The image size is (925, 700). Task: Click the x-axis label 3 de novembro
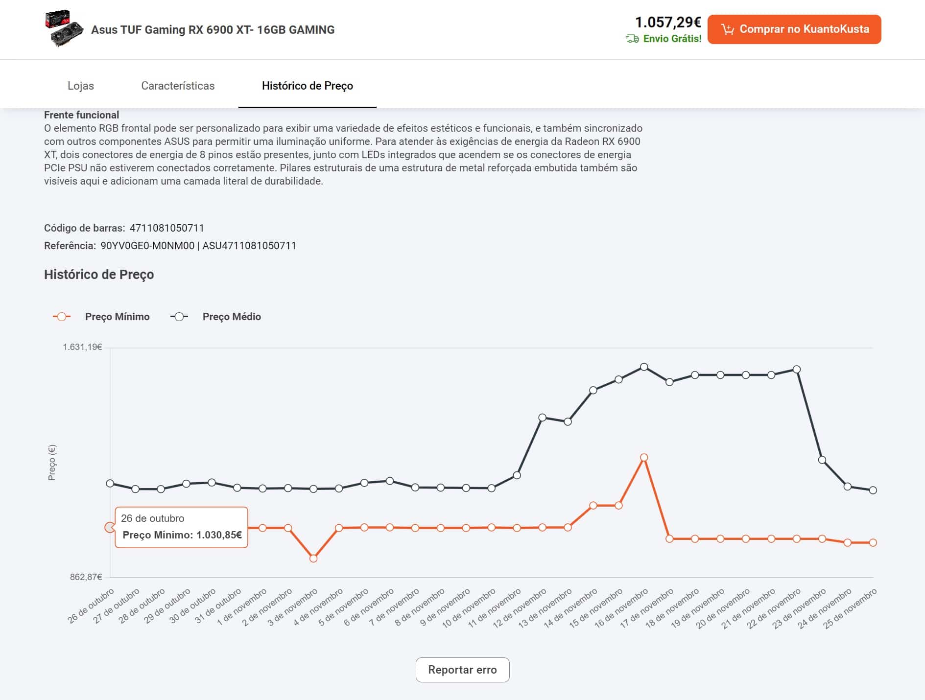[292, 607]
